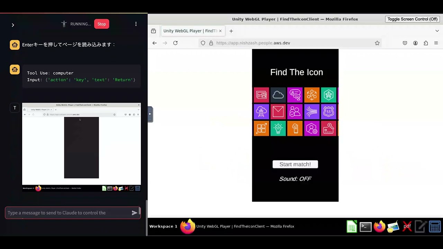Toggle Screen Control on

412,19
